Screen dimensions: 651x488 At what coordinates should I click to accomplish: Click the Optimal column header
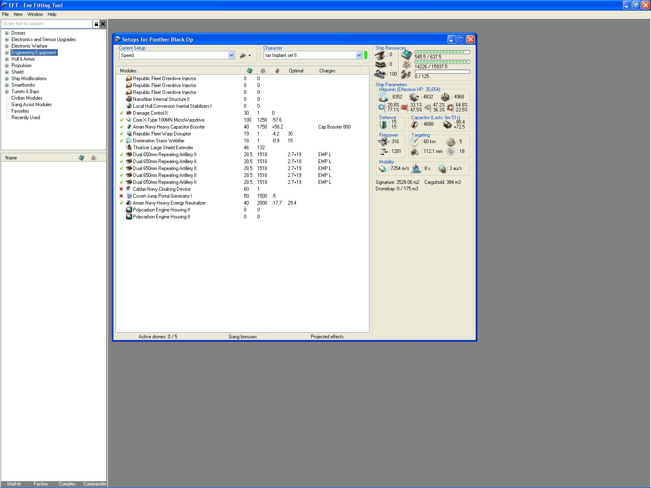click(300, 71)
